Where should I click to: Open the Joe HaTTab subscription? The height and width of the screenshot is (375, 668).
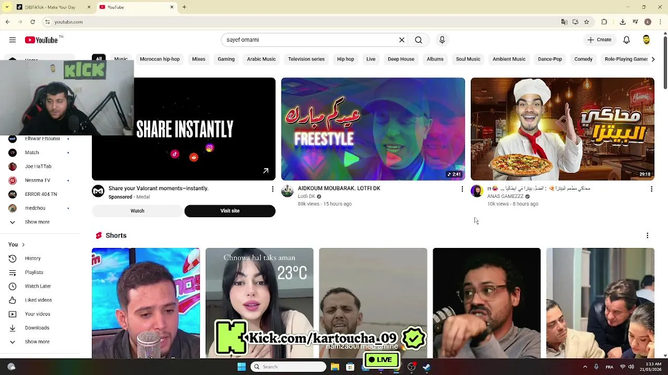pos(37,166)
